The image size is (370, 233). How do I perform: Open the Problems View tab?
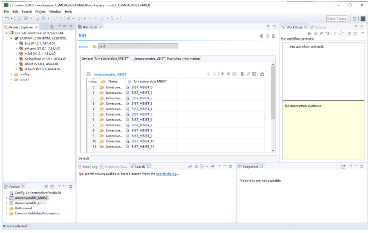coord(114,167)
